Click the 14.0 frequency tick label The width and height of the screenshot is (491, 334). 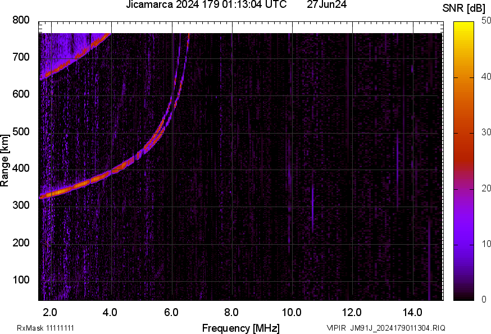coord(412,312)
